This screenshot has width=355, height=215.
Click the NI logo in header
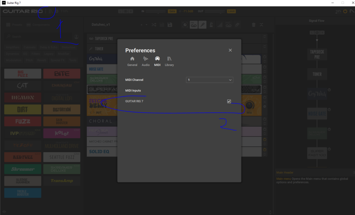point(352,11)
